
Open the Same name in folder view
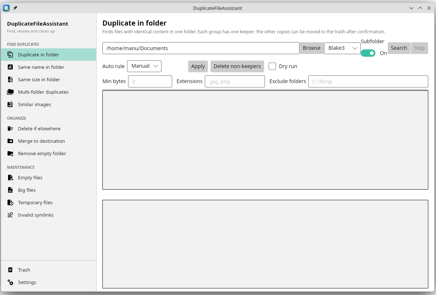point(49,67)
